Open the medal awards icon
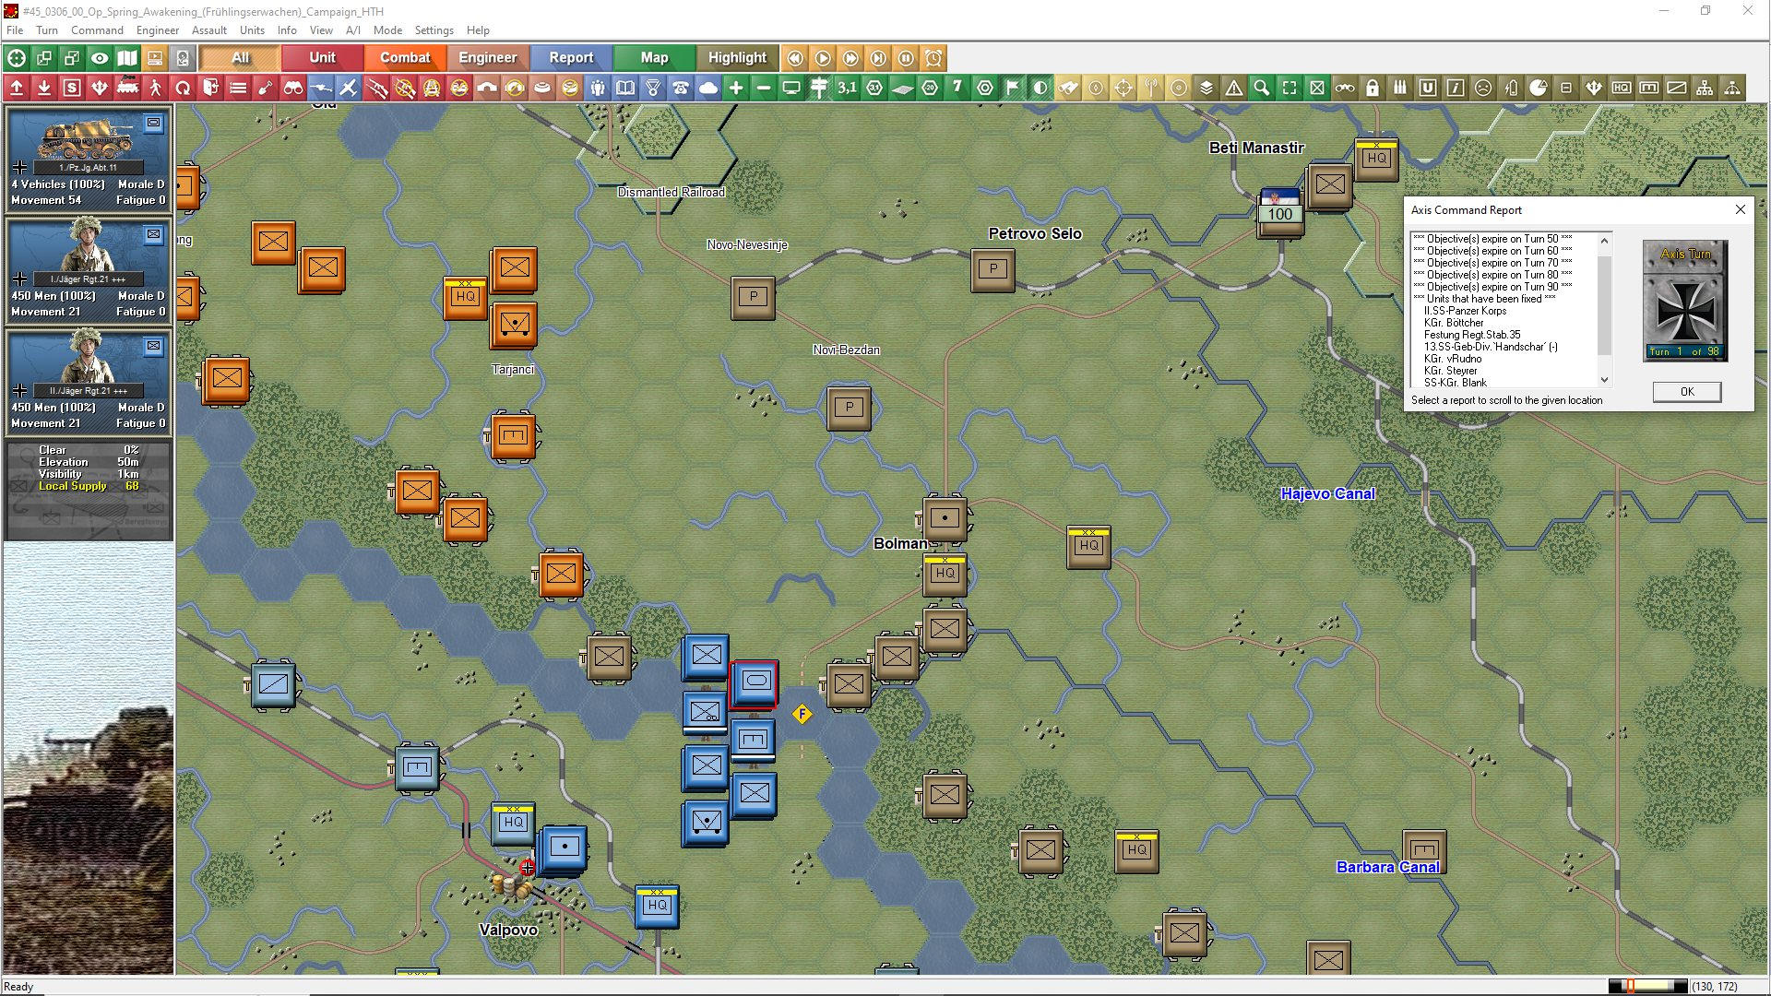 (x=654, y=88)
